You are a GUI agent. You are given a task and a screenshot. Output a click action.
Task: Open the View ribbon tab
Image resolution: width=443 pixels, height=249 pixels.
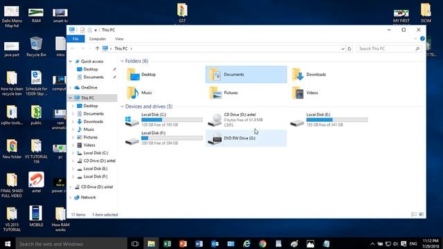[119, 39]
